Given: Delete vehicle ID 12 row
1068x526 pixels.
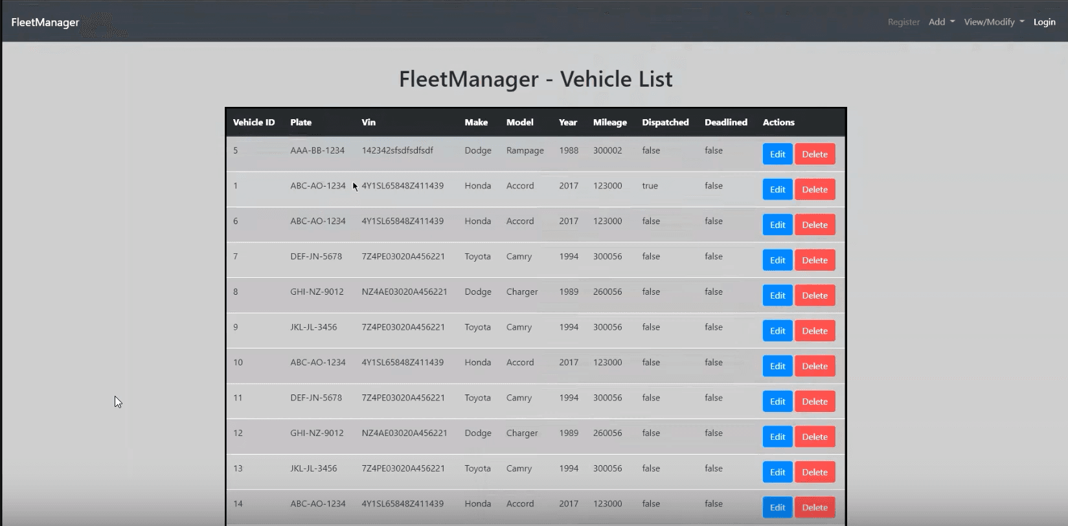Looking at the screenshot, I should pos(815,437).
